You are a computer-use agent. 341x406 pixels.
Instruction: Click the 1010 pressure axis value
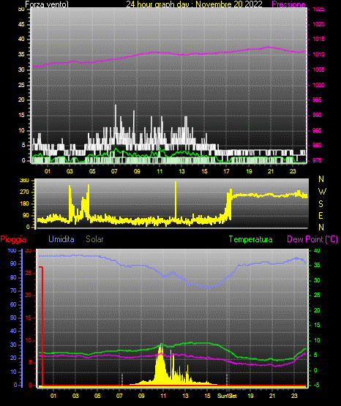click(318, 54)
